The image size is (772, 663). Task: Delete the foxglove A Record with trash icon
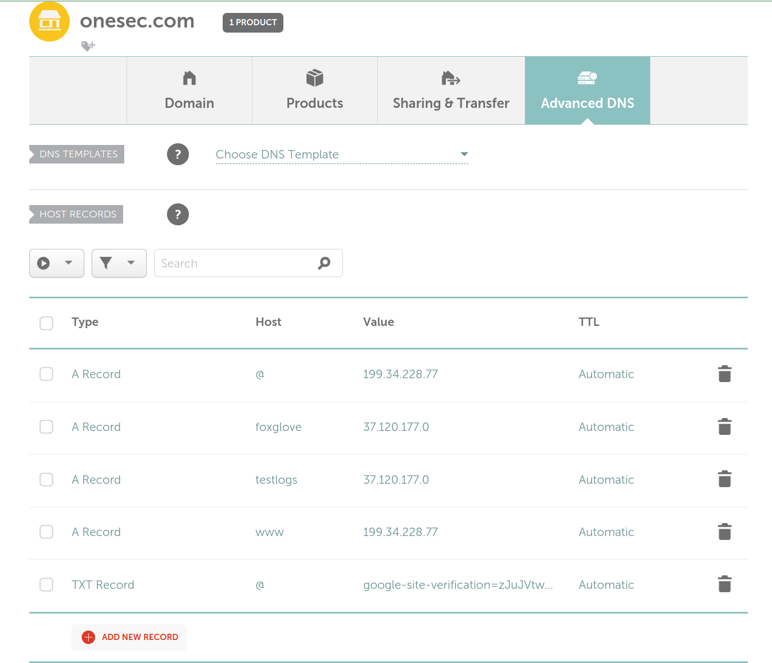click(724, 427)
